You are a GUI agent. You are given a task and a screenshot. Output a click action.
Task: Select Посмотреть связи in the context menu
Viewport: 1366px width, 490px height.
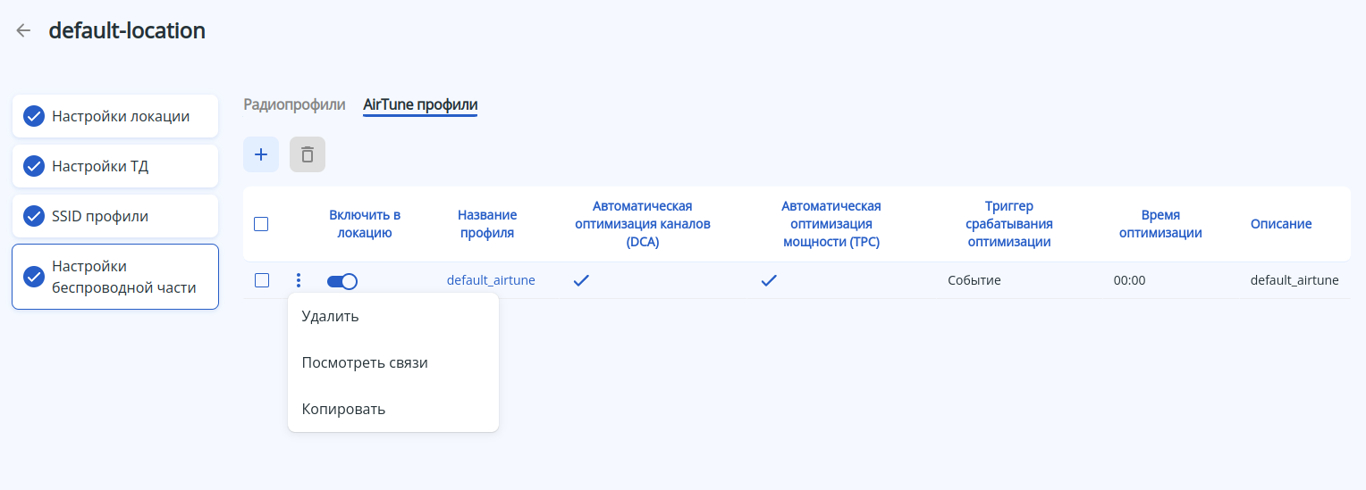tap(365, 362)
